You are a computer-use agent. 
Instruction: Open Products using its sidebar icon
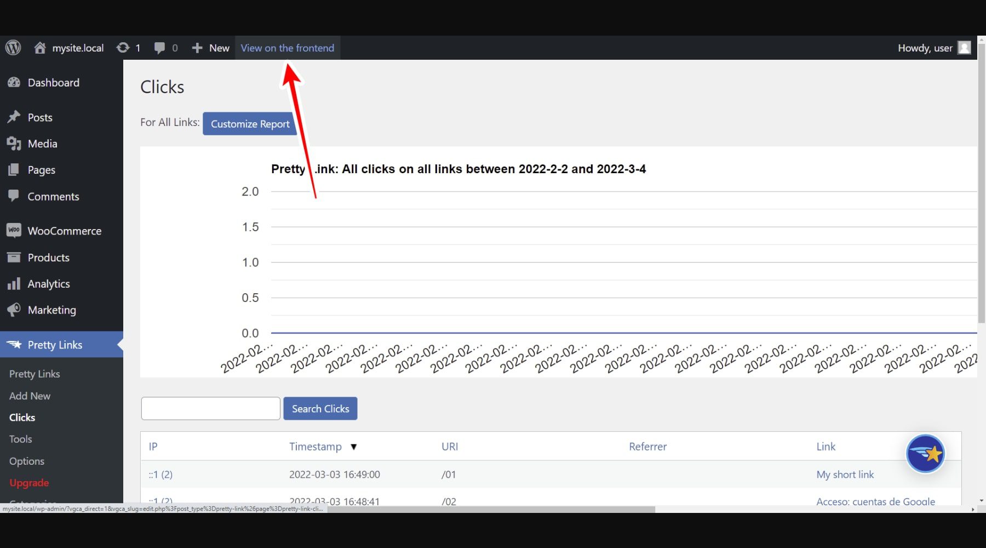[x=14, y=257]
